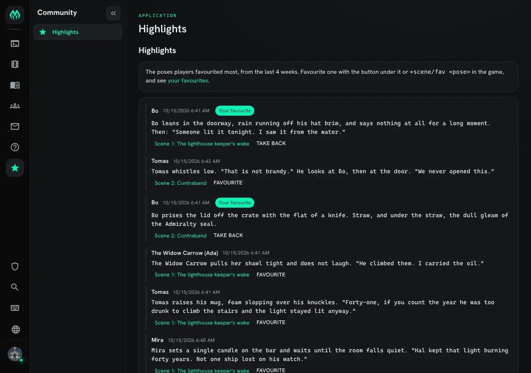This screenshot has width=531, height=373.
Task: Favourite Tomas's raised mug pose
Action: click(271, 322)
